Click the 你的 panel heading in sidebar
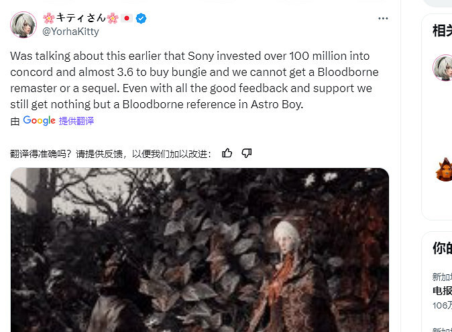The width and height of the screenshot is (452, 332). coord(442,248)
